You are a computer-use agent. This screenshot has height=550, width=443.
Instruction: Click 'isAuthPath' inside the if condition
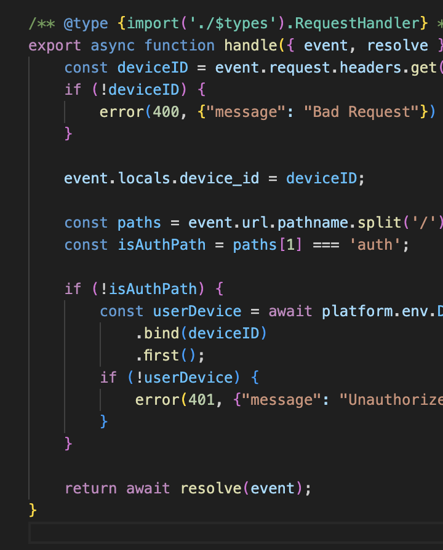point(153,289)
